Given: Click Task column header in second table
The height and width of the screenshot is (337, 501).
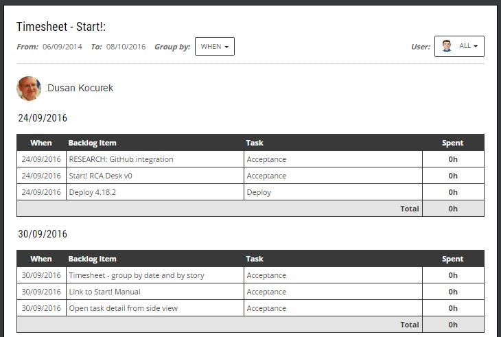Looking at the screenshot, I should point(255,259).
